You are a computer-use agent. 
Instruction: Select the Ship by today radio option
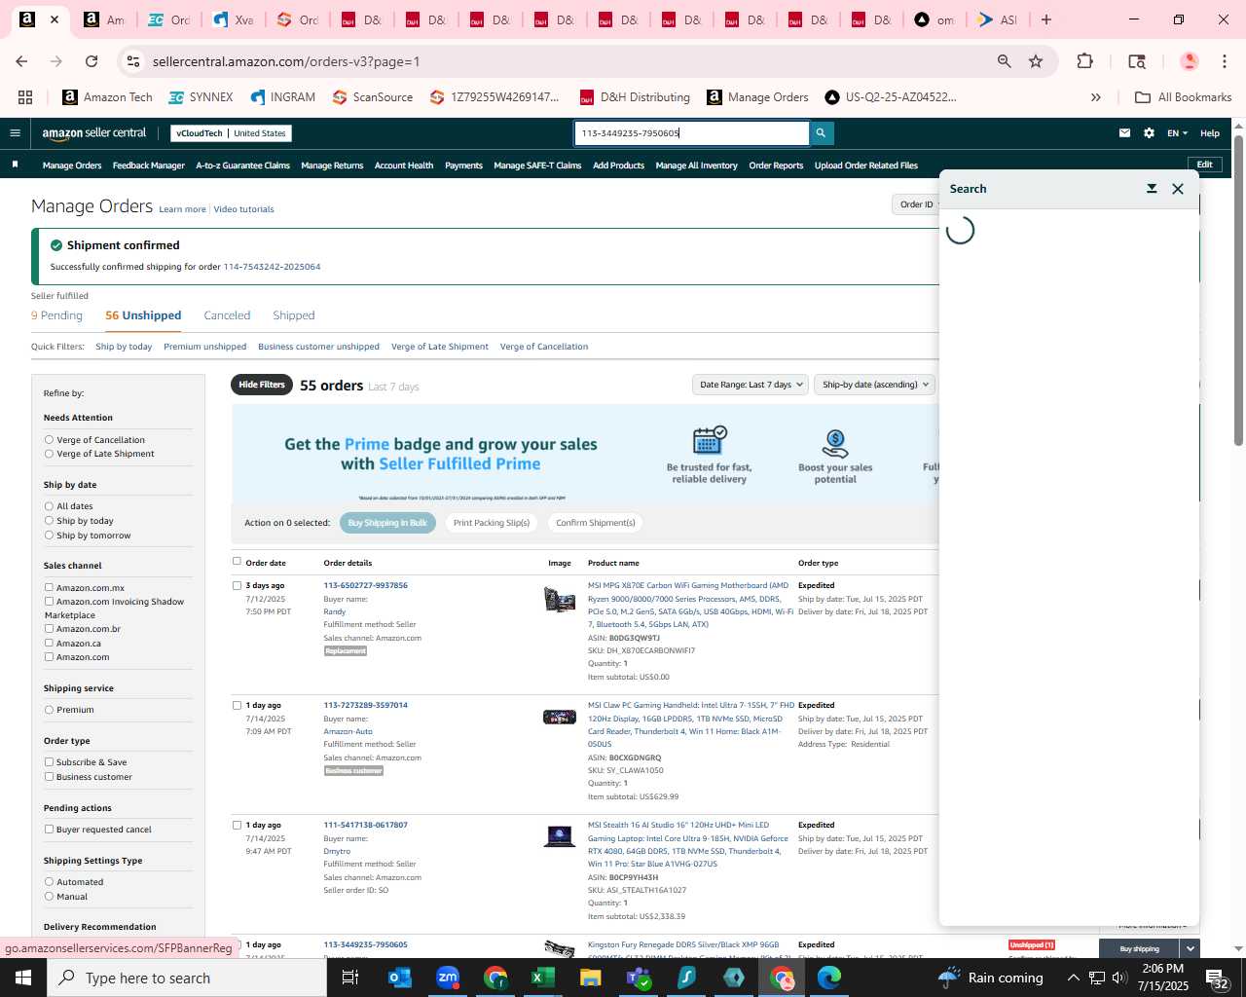[49, 521]
